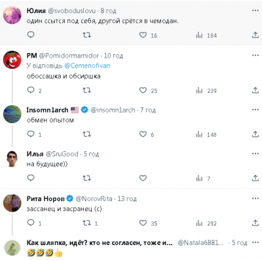Open more options on Юлия's tweet
The image size is (262, 260).
[255, 10]
